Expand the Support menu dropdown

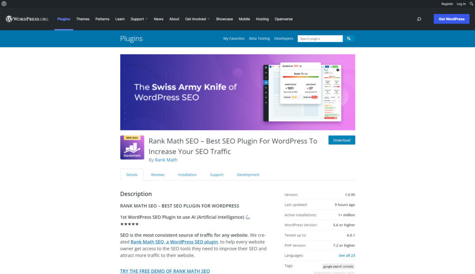pos(139,19)
